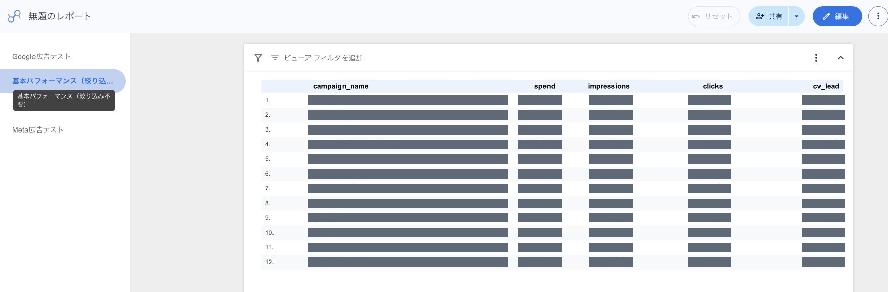Open the share options dropdown arrow
888x292 pixels.
(796, 16)
